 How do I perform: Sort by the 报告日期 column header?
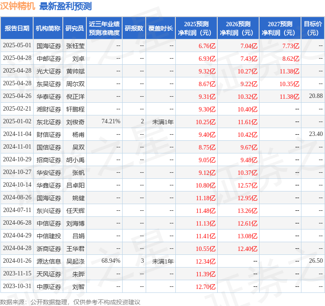(x=17, y=28)
